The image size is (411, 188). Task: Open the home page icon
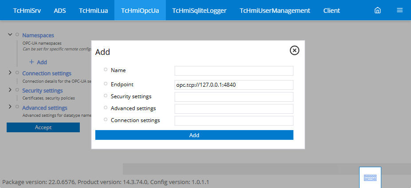click(x=377, y=11)
